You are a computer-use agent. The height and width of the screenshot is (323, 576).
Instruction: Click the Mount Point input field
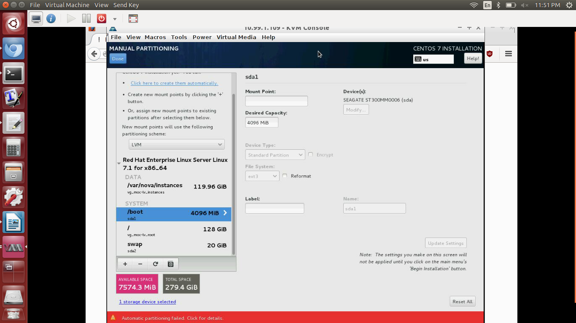coord(277,101)
